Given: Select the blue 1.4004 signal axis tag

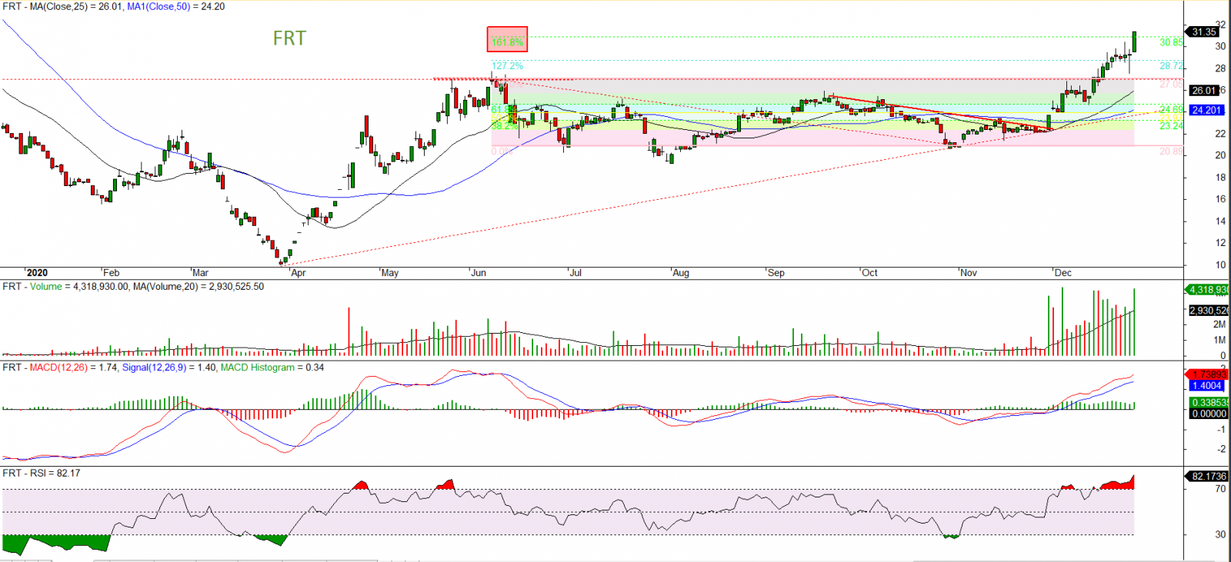Looking at the screenshot, I should 1206,386.
